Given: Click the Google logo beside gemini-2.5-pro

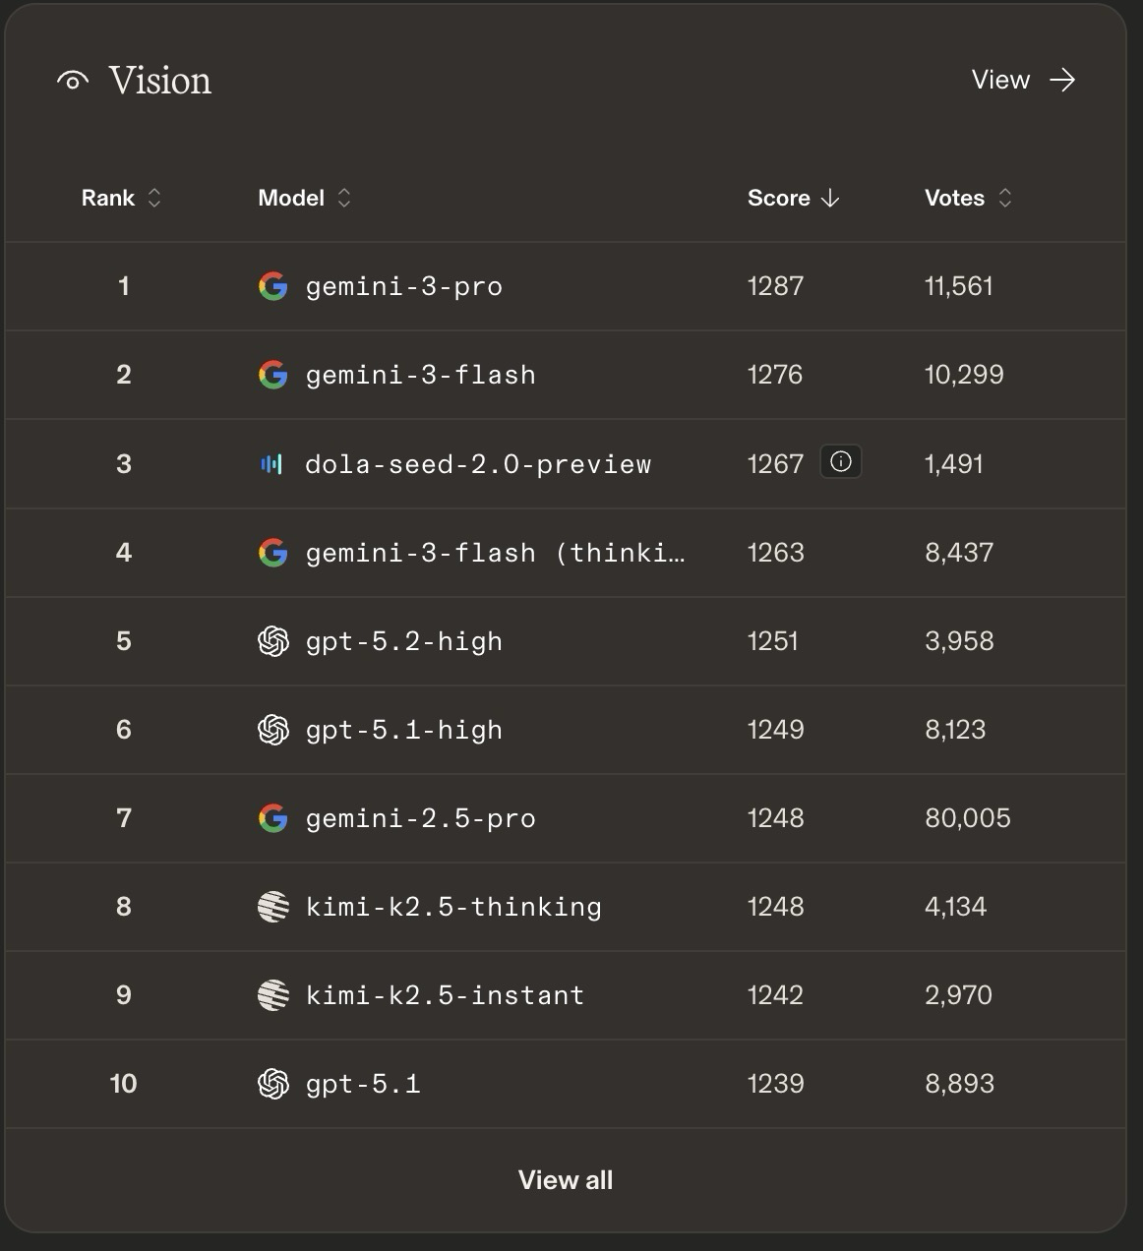Looking at the screenshot, I should (x=272, y=818).
